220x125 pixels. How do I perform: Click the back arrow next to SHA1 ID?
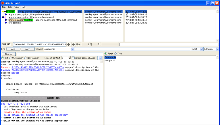(69, 44)
